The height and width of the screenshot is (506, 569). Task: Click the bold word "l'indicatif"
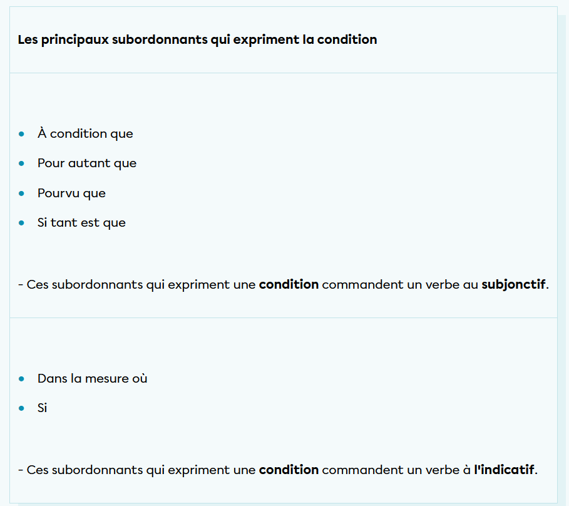pos(504,470)
